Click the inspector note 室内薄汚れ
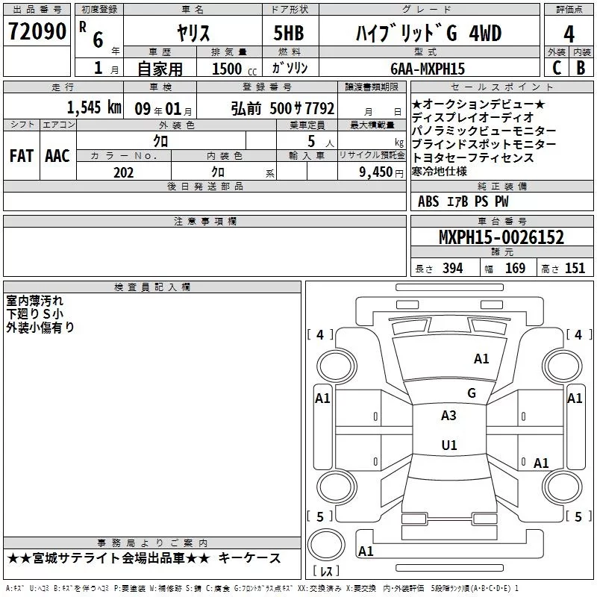 pos(34,301)
